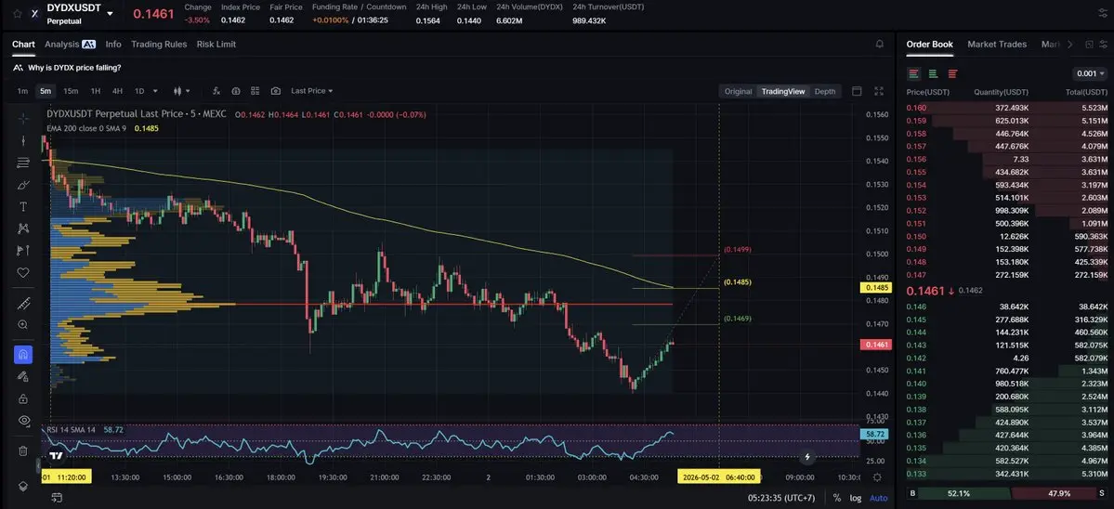Image resolution: width=1114 pixels, height=509 pixels.
Task: Show only buy orders in order book
Action: point(933,73)
